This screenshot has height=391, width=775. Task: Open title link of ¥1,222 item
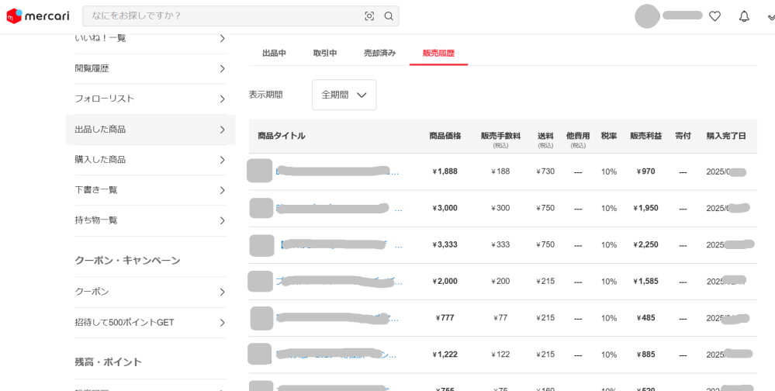[337, 355]
